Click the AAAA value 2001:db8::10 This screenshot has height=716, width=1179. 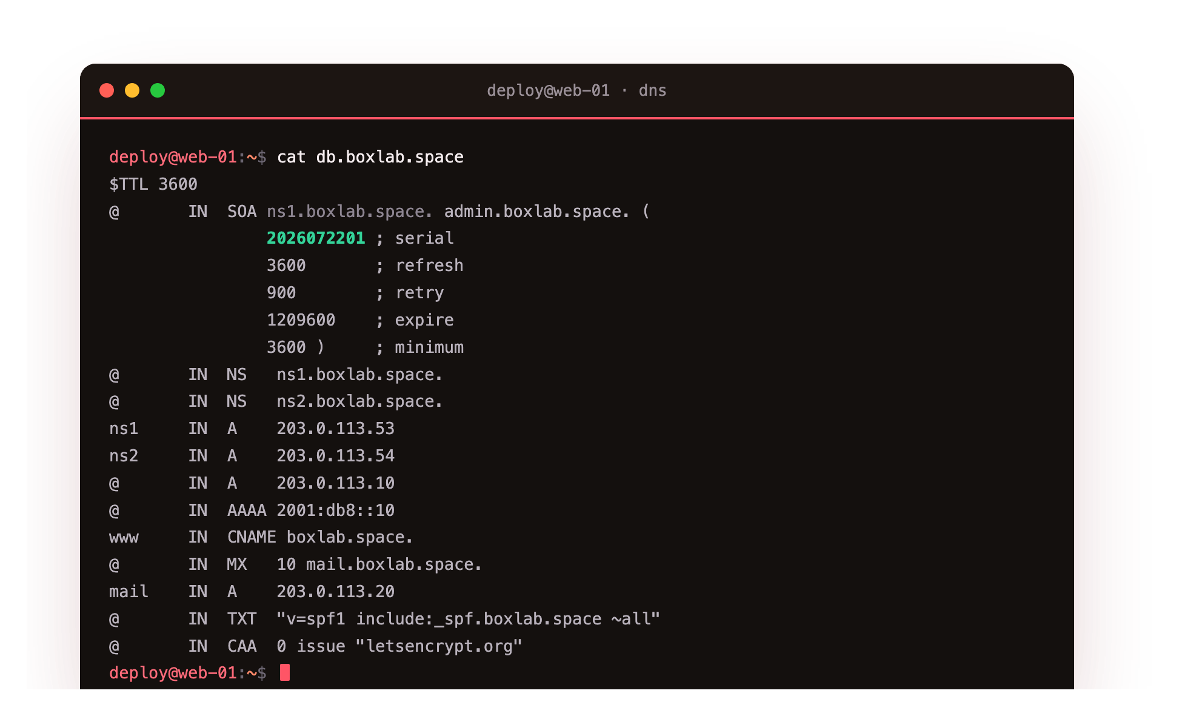[336, 510]
